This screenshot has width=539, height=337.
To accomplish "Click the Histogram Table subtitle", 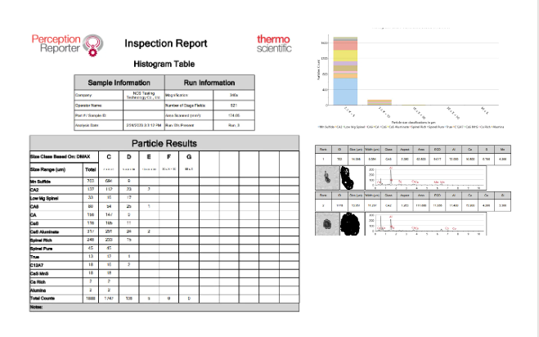I will point(164,63).
